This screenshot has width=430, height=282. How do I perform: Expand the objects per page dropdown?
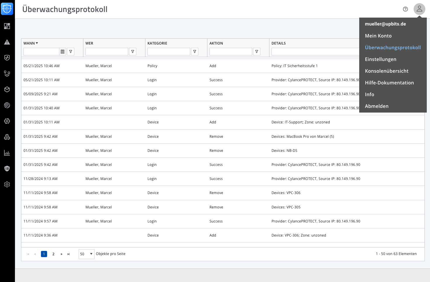91,254
